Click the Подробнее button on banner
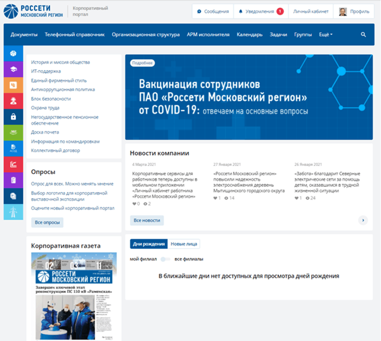The width and height of the screenshot is (381, 341). tap(142, 63)
